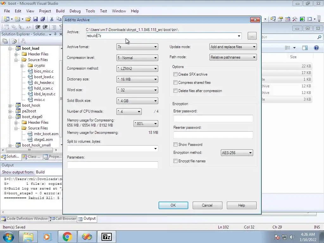Screen dimensions: 324x243
Task: Click the Increase Indent icon
Action: [x=45, y=27]
